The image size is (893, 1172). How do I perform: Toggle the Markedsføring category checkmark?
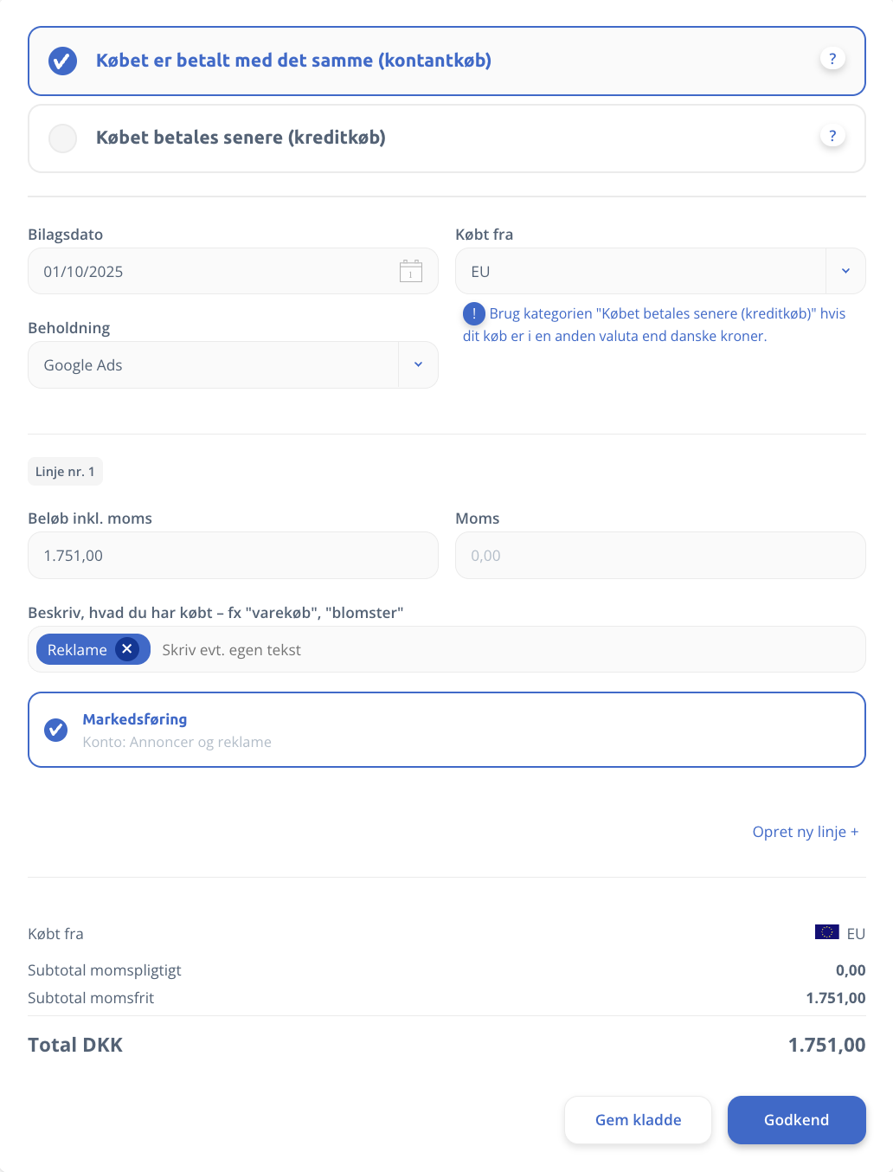[56, 730]
